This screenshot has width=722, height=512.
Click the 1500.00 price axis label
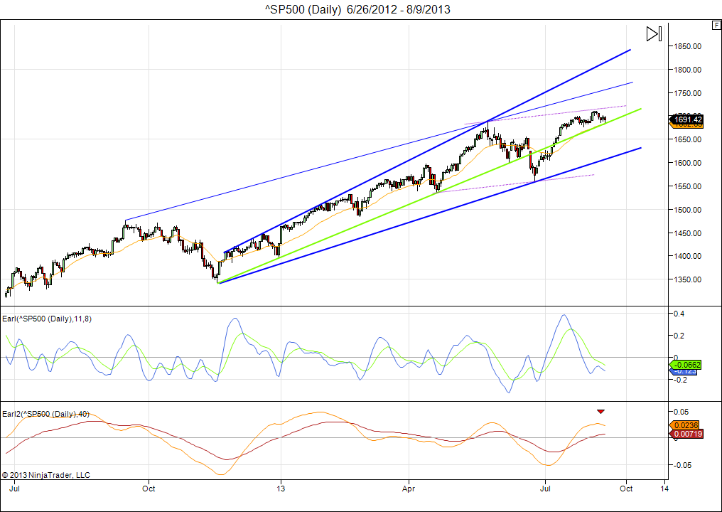[688, 210]
